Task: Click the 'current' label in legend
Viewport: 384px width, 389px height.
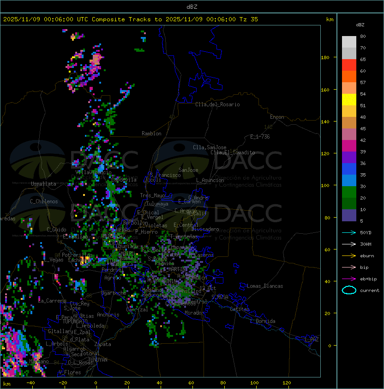Action: (x=370, y=291)
